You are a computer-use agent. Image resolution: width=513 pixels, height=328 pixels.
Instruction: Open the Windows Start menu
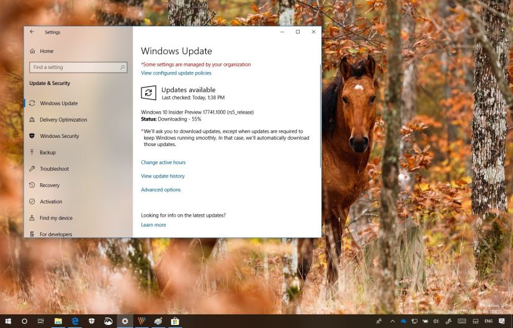8,321
